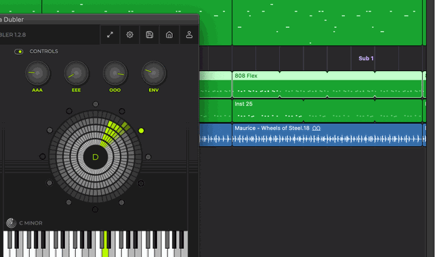The image size is (435, 257).
Task: Select Maurice - Wheels of Steel.18 audio region
Action: pos(327,135)
